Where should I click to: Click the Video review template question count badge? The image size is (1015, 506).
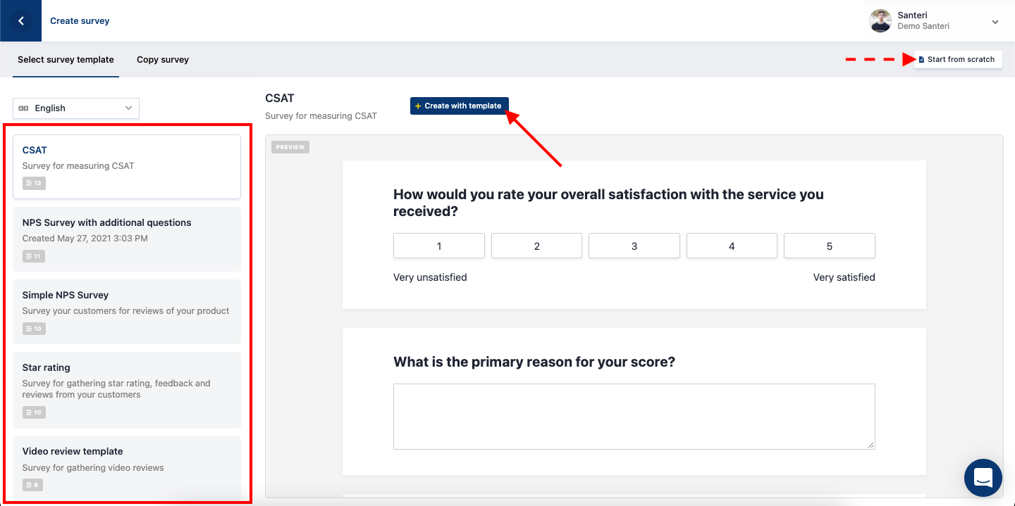point(32,485)
